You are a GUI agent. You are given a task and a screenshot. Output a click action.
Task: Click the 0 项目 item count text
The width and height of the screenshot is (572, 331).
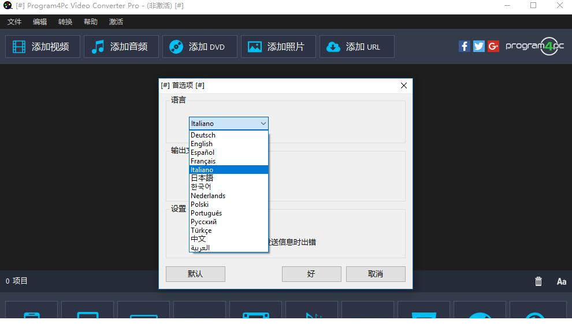click(16, 281)
